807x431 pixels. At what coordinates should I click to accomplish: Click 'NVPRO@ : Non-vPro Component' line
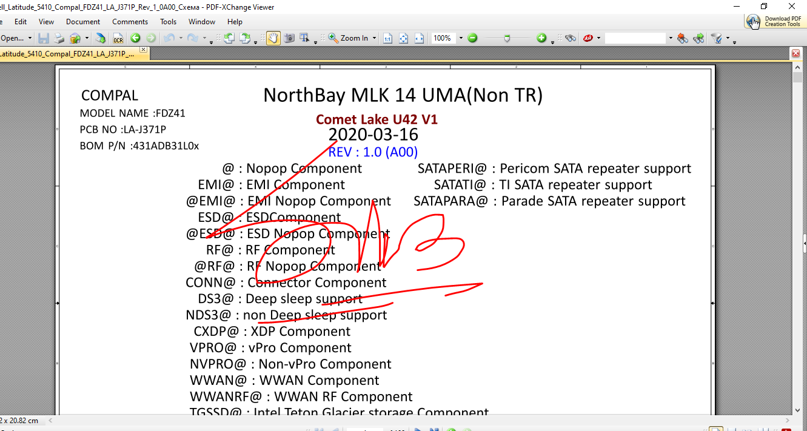(290, 364)
